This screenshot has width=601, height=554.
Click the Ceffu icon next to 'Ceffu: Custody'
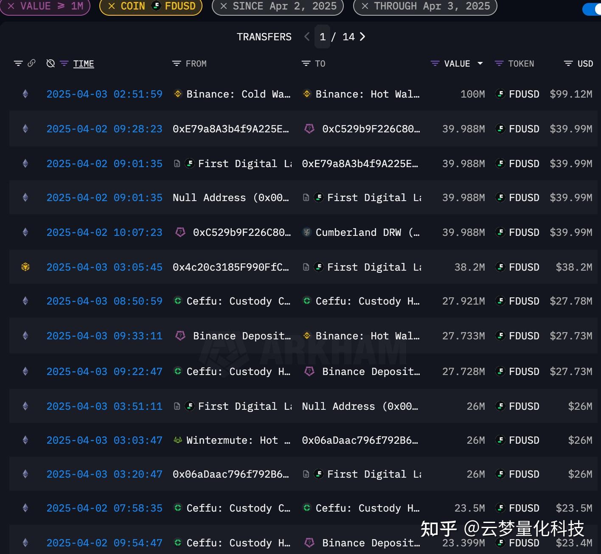178,301
